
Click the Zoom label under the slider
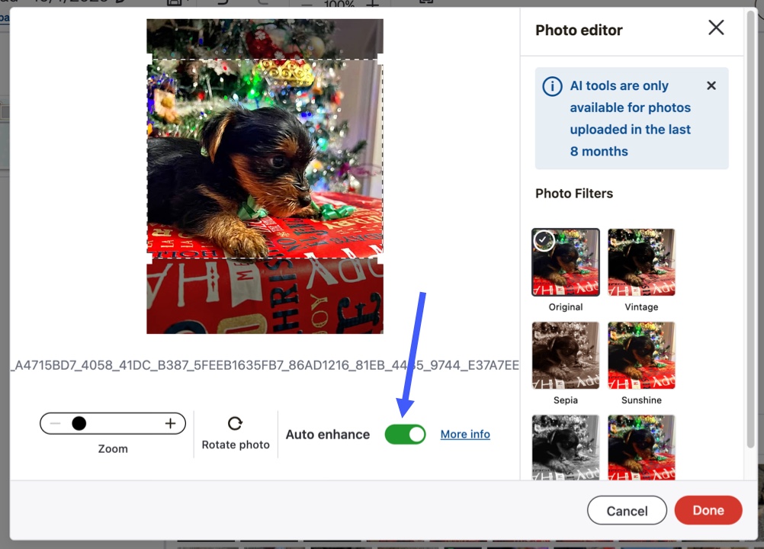click(113, 448)
